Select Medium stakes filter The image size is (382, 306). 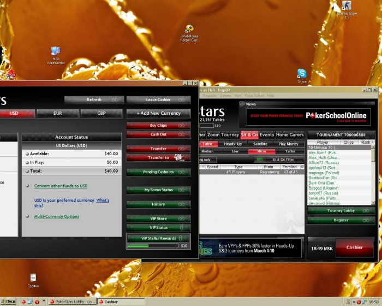click(207, 151)
